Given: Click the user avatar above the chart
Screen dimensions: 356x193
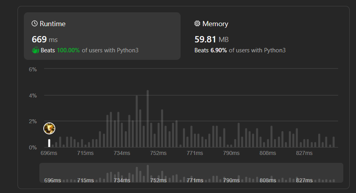Looking at the screenshot, I should [x=49, y=128].
